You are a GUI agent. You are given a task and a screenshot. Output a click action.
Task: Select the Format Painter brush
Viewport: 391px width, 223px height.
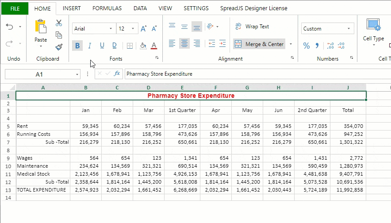(x=59, y=47)
